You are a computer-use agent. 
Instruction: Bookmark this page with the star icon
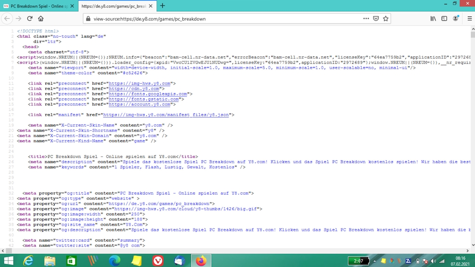(386, 19)
